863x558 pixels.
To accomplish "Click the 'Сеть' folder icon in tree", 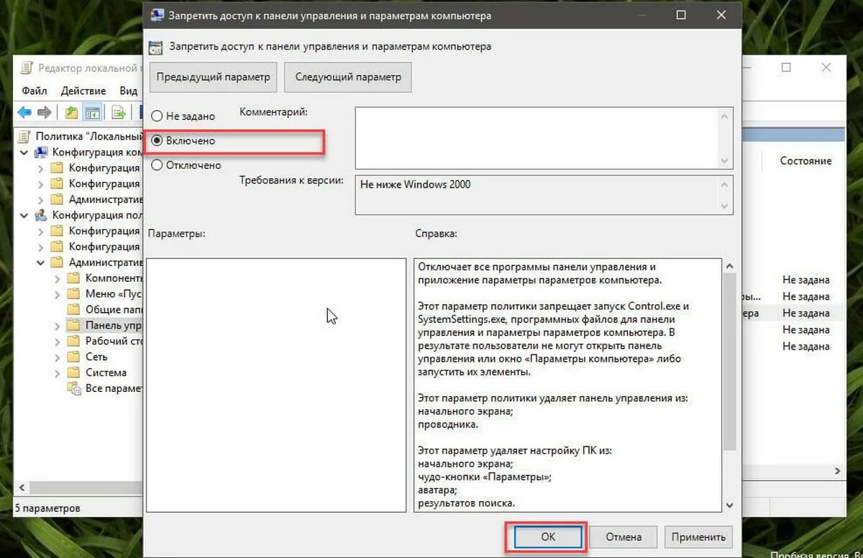I will click(73, 357).
